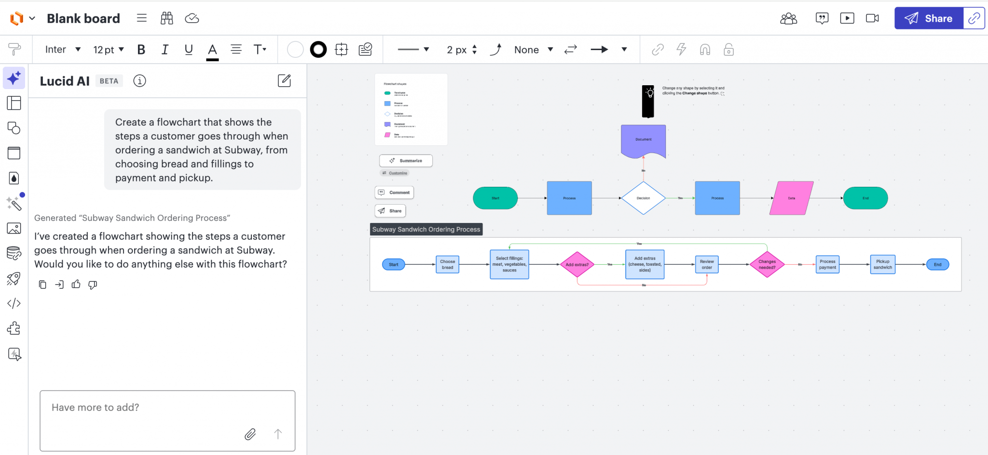Open the line style dropdown
Viewport: 988px width, 455px height.
coord(413,50)
